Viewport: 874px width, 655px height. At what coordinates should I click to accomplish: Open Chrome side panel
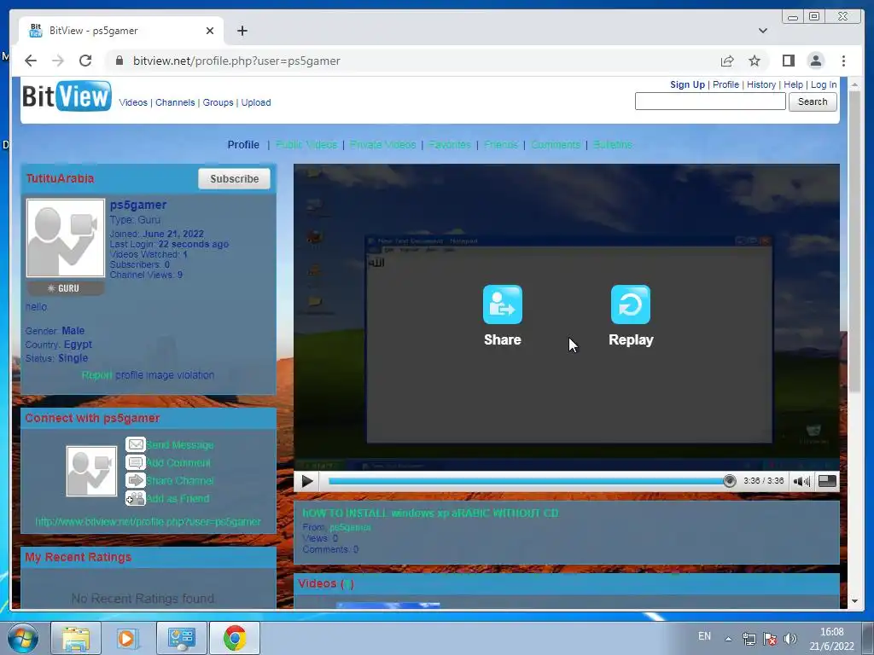coord(788,61)
